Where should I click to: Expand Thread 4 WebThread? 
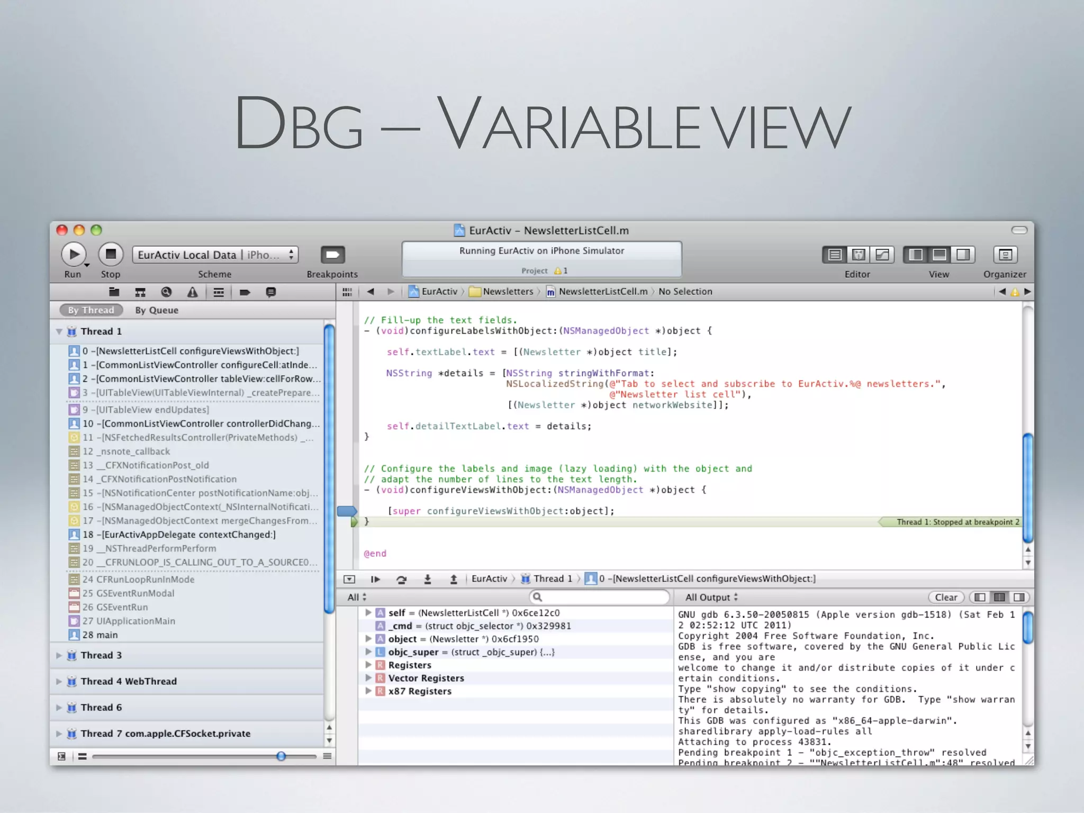(59, 682)
